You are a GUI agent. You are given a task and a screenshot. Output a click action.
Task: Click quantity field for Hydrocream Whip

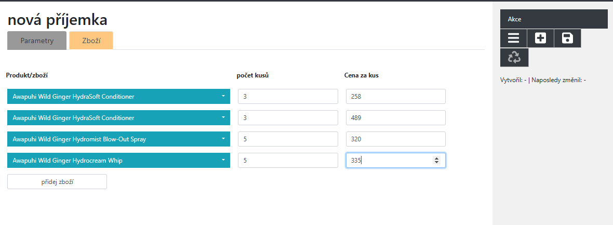tap(288, 161)
